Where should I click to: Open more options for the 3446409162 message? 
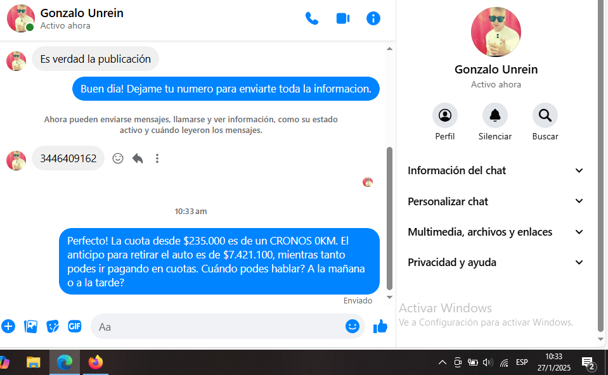pyautogui.click(x=157, y=158)
